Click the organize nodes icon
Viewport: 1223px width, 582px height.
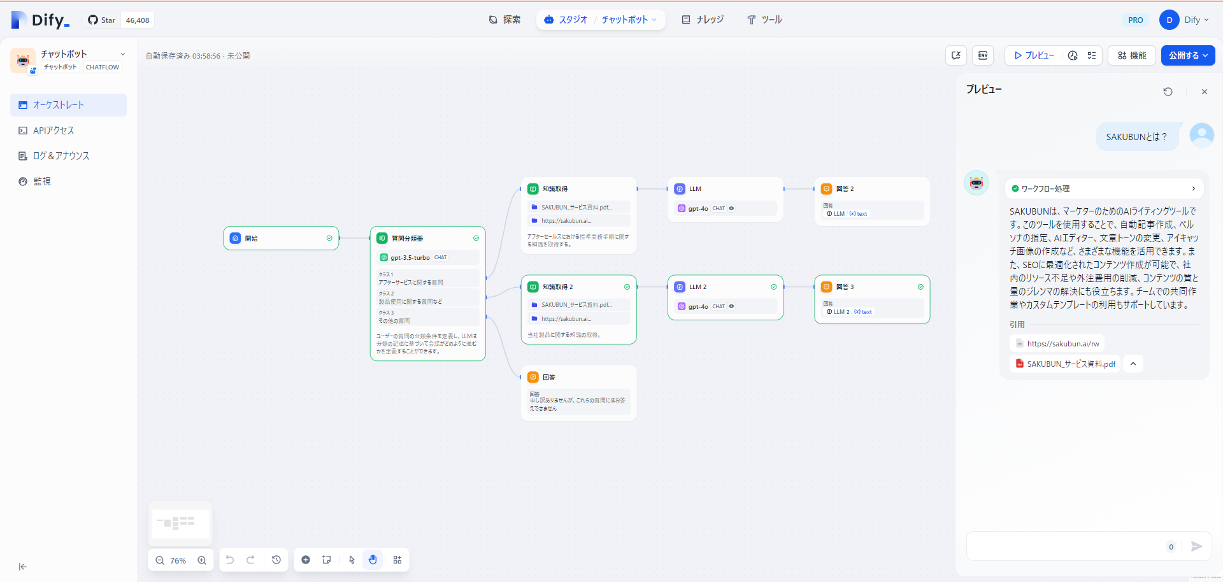(x=397, y=560)
